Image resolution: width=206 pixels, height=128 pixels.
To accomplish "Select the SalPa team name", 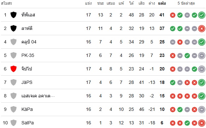I will point(27,123).
